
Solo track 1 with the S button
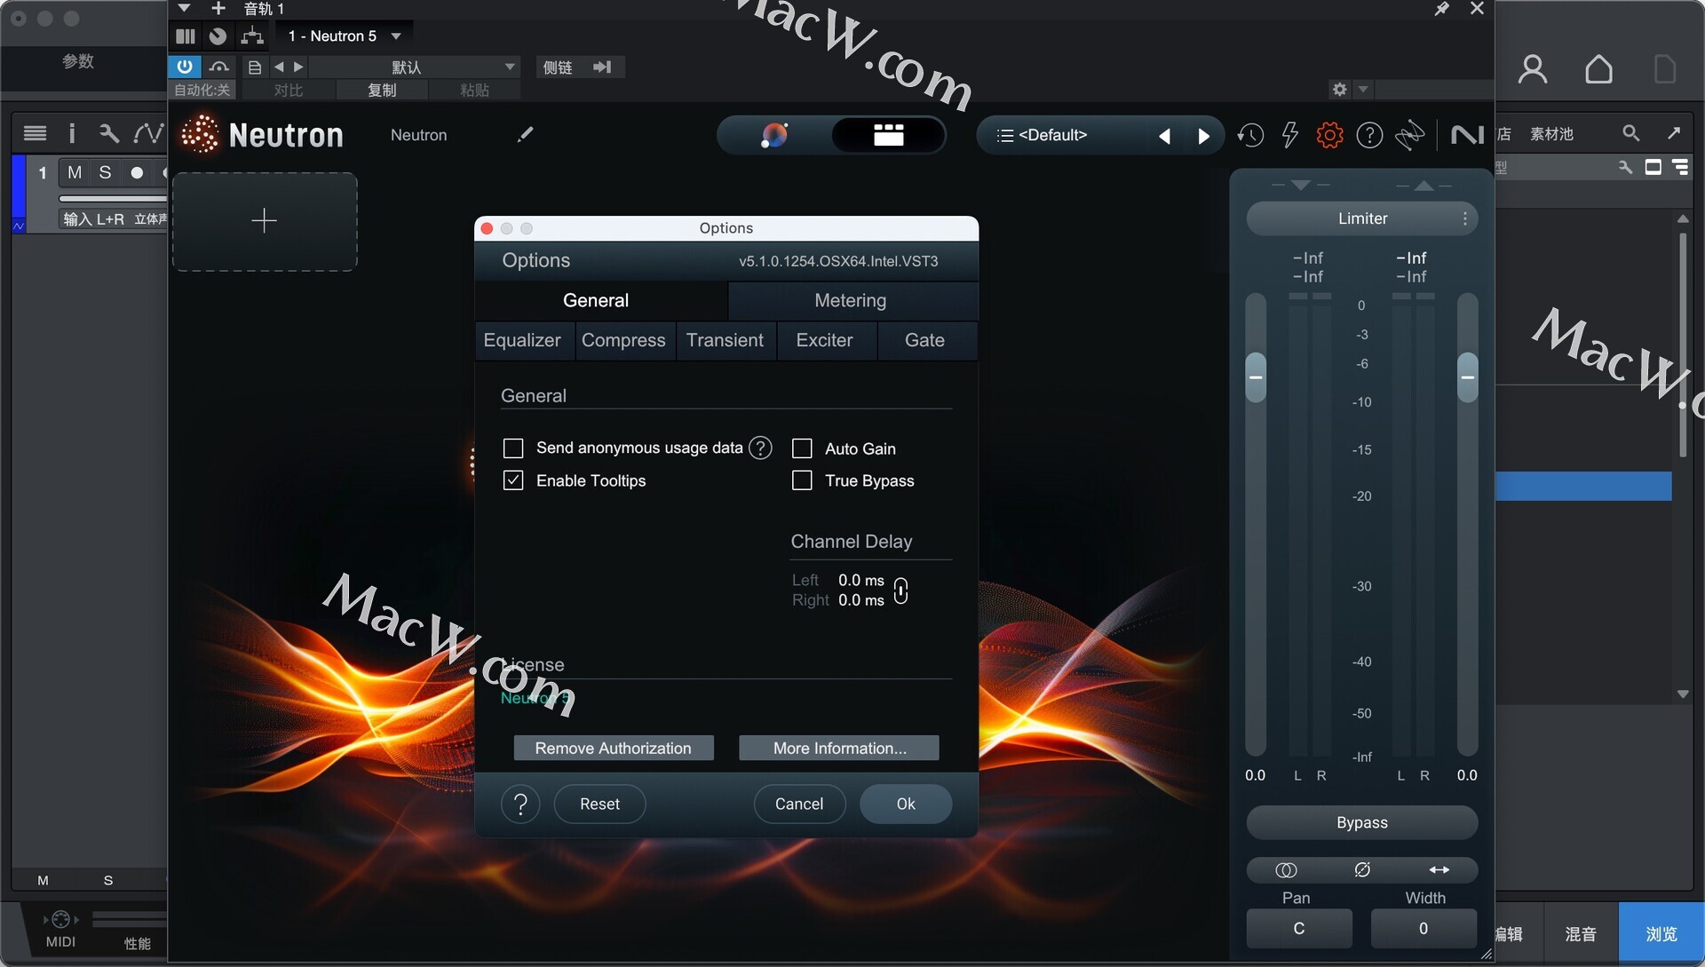(x=105, y=172)
